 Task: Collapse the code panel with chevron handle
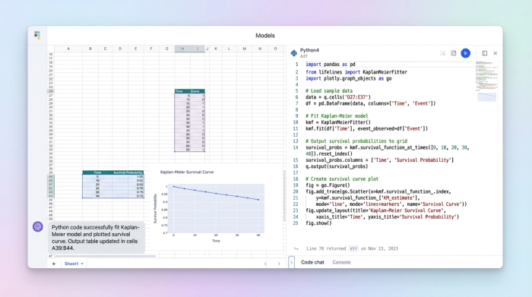[291, 262]
